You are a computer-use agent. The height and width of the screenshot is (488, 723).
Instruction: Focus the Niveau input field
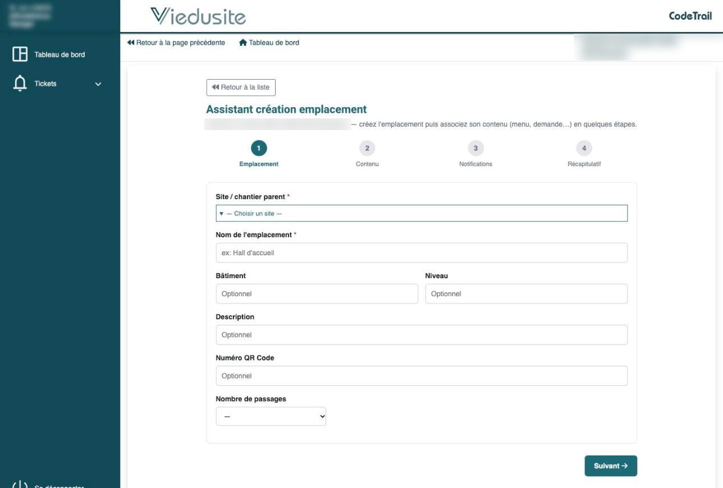tap(527, 294)
